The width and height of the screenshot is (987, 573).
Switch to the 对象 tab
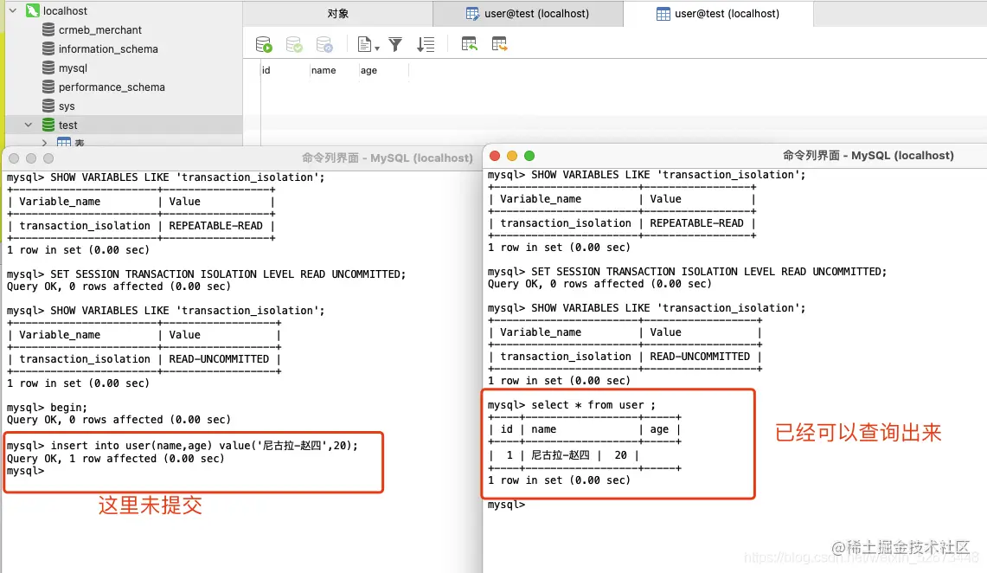(x=338, y=13)
